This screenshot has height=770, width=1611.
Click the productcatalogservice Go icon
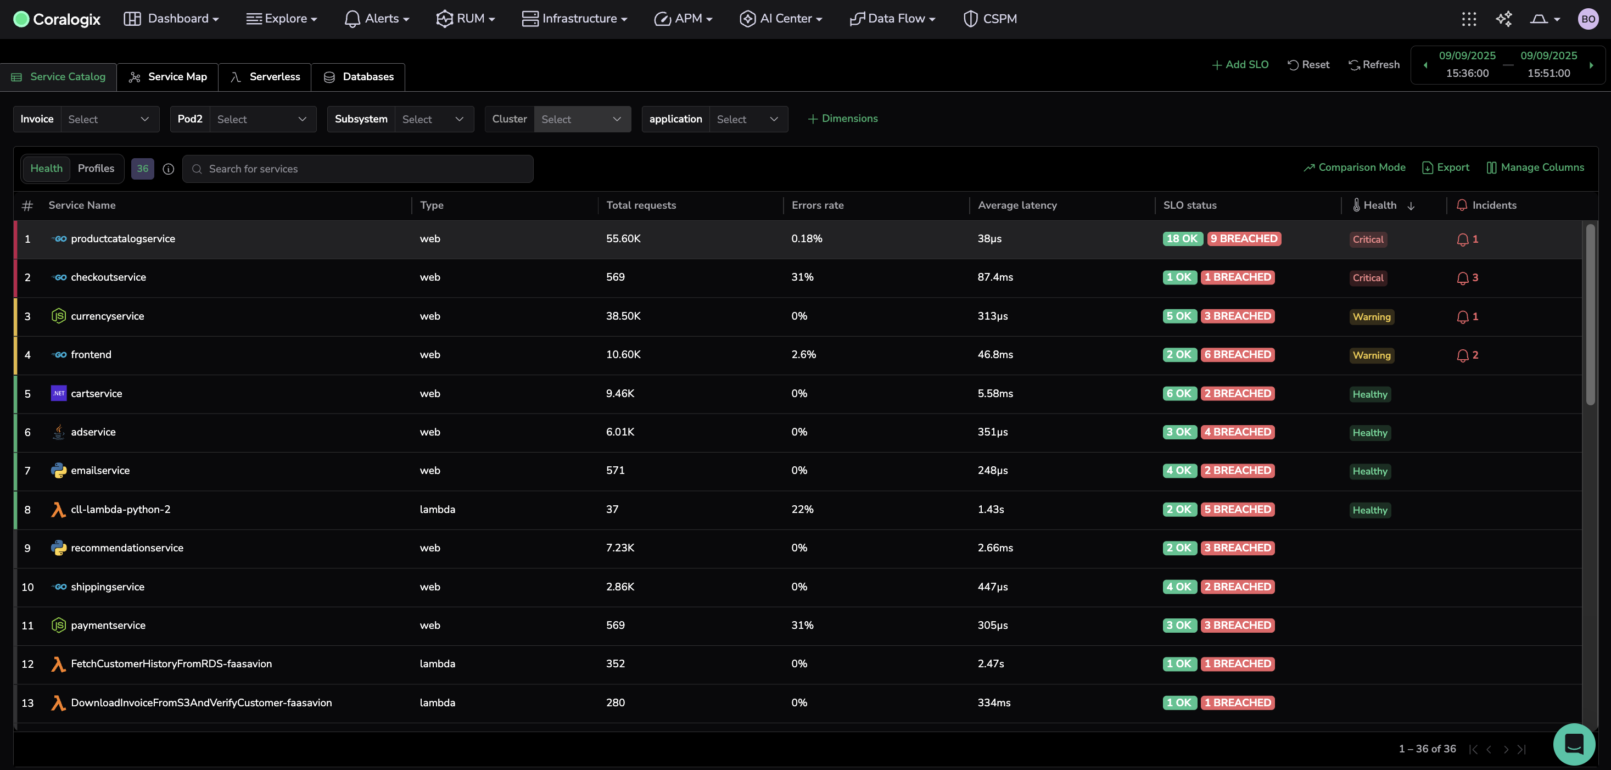point(59,239)
